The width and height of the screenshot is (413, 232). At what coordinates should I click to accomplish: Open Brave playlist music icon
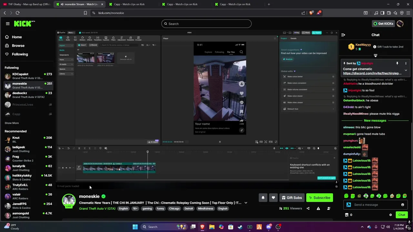[x=376, y=13]
